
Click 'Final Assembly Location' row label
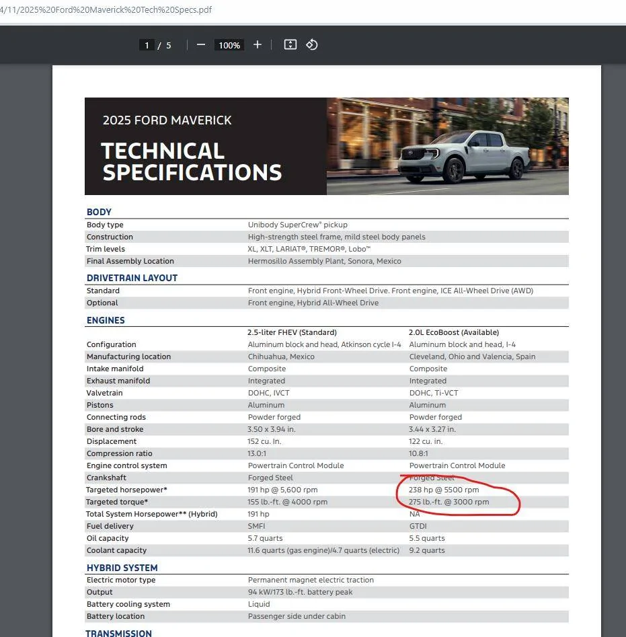[x=130, y=261]
